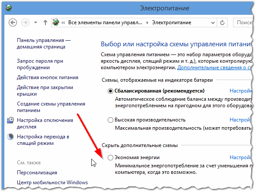Open the Действия кнопок питания link
The width and height of the screenshot is (256, 192).
[48, 77]
